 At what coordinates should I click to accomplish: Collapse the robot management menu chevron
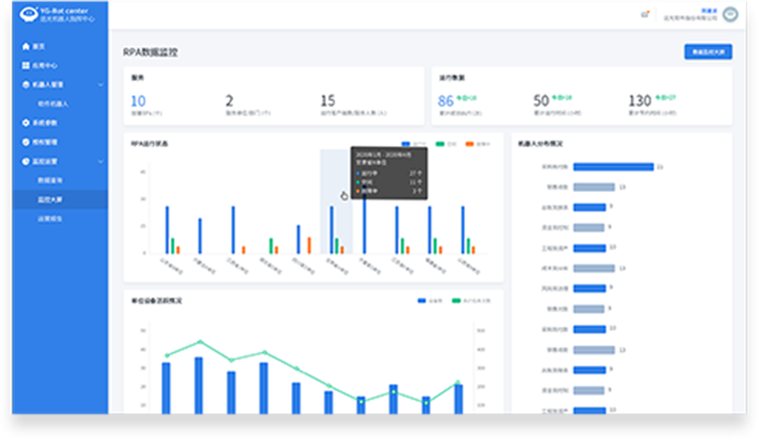coord(101,85)
